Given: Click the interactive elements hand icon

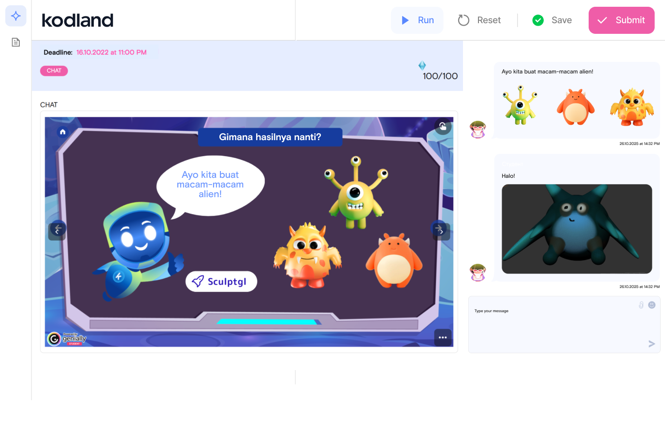Looking at the screenshot, I should point(443,127).
